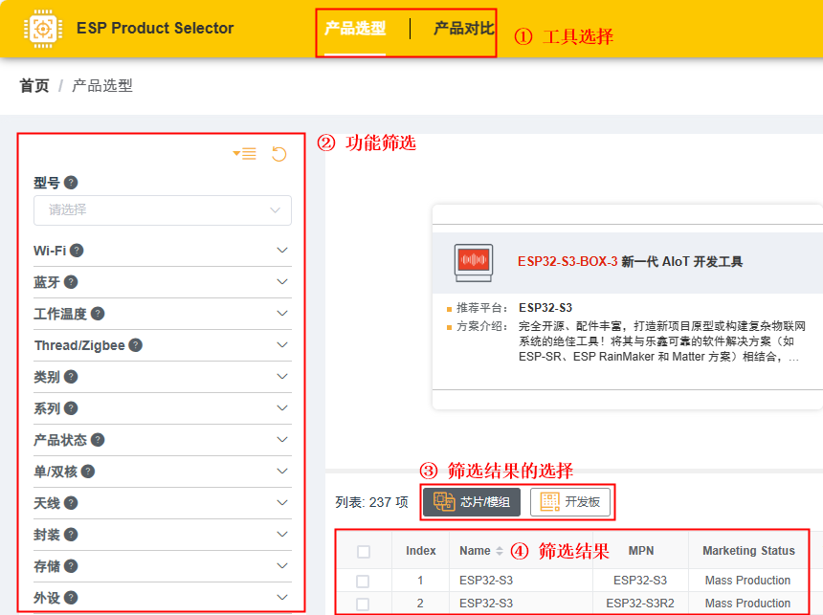Click the Name column sort icon
Viewport: 823px width, 615px height.
tap(499, 551)
